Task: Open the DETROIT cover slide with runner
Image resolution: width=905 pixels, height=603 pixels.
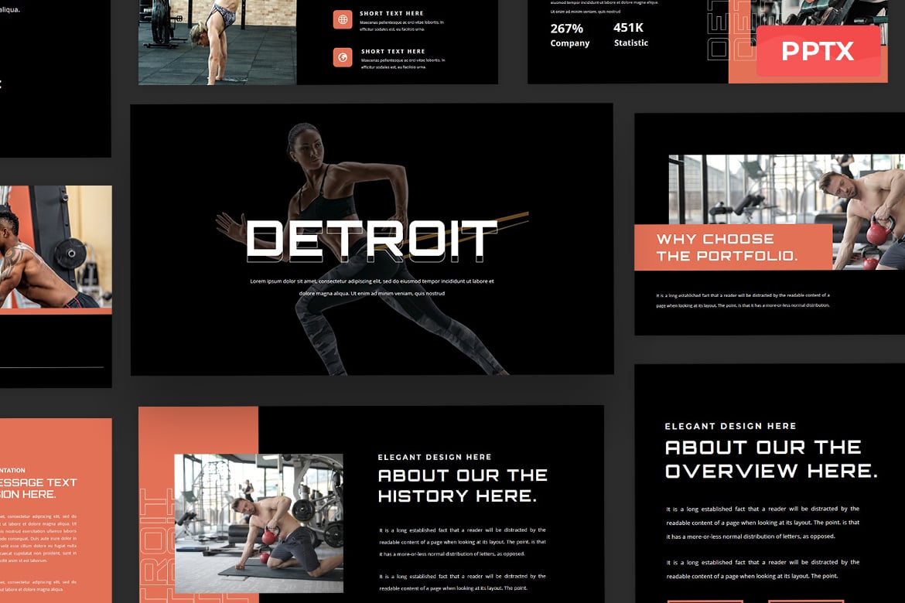Action: [372, 240]
